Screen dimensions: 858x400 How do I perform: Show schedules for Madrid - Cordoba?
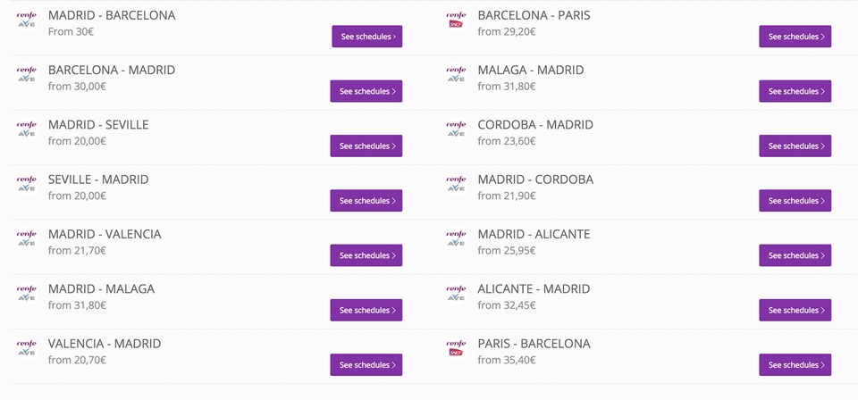tap(795, 201)
